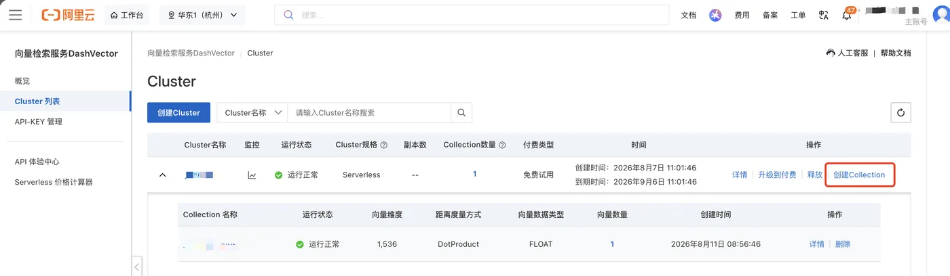Open the hamburger navigation menu

point(15,15)
